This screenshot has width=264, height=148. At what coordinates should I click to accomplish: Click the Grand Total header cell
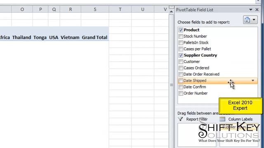click(x=94, y=37)
